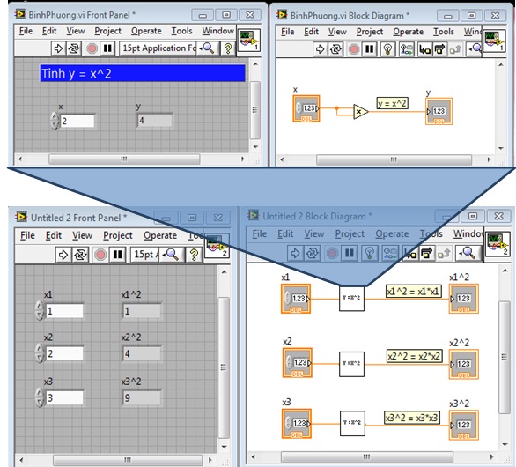Image resolution: width=516 pixels, height=467 pixels.
Task: Click x3^2 indicator showing 9
Action: pyautogui.click(x=142, y=398)
